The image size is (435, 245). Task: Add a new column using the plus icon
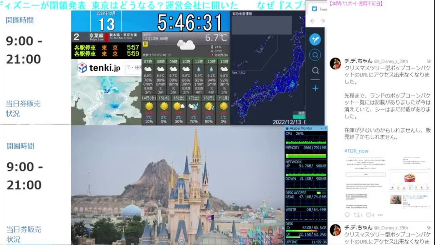pos(315,88)
